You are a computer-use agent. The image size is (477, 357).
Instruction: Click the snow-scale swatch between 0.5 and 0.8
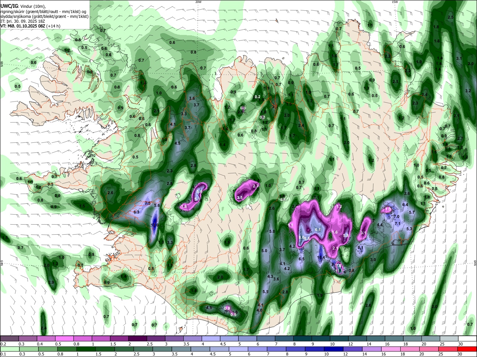64,338
